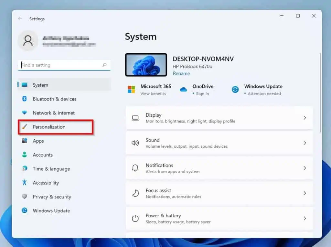Click the Microsoft 365 icon
The width and height of the screenshot is (331, 247).
coord(131,90)
